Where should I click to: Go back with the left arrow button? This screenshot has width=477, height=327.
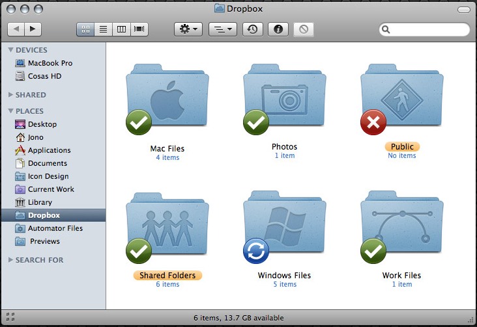pos(16,29)
